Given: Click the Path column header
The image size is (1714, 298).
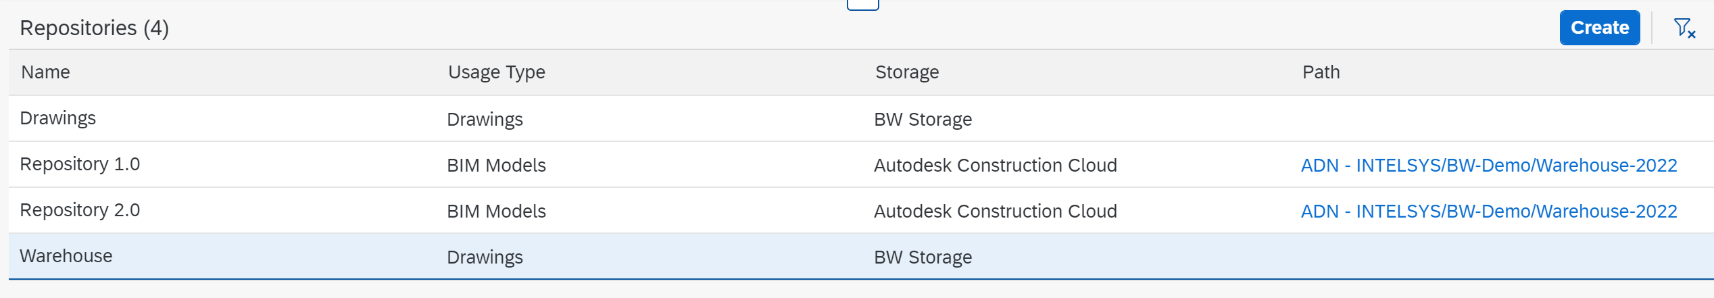Looking at the screenshot, I should (x=1321, y=72).
